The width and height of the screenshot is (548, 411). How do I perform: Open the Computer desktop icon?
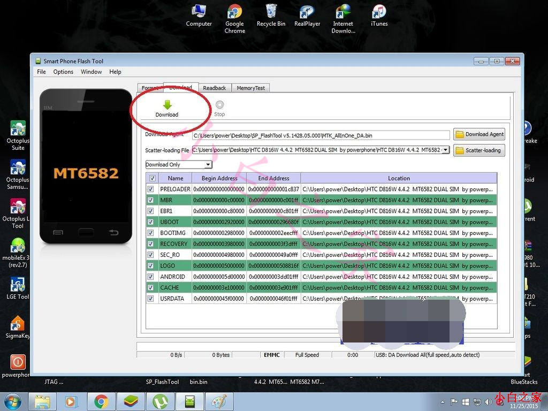[199, 16]
